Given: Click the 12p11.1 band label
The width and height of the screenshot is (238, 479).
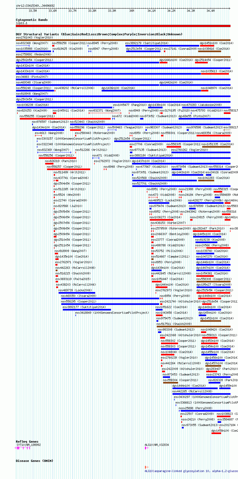Looking at the screenshot, I should coord(22,23).
